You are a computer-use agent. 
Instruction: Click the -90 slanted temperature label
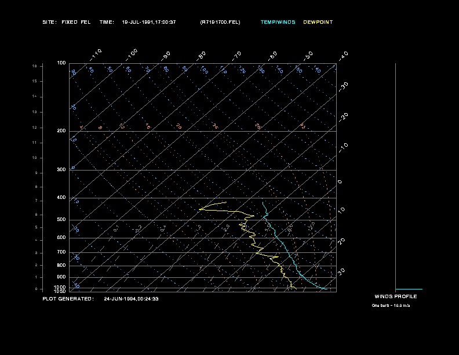pos(165,56)
